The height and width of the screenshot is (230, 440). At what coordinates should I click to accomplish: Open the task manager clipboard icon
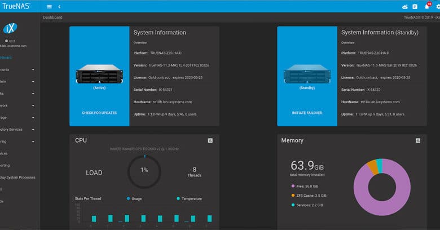(x=415, y=7)
